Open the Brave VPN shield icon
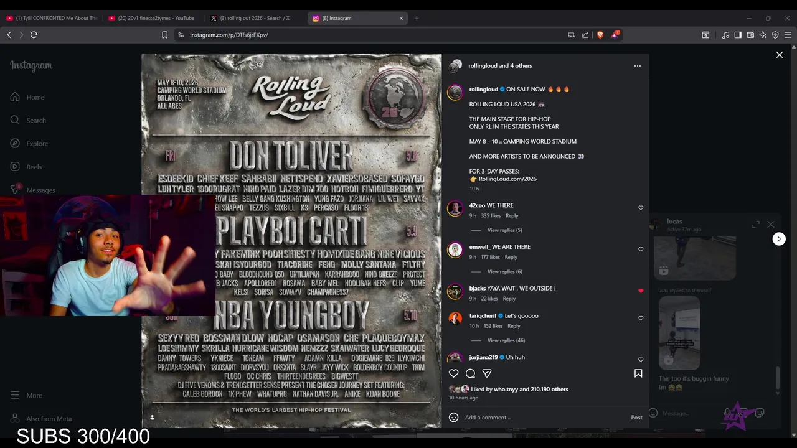 pos(775,35)
